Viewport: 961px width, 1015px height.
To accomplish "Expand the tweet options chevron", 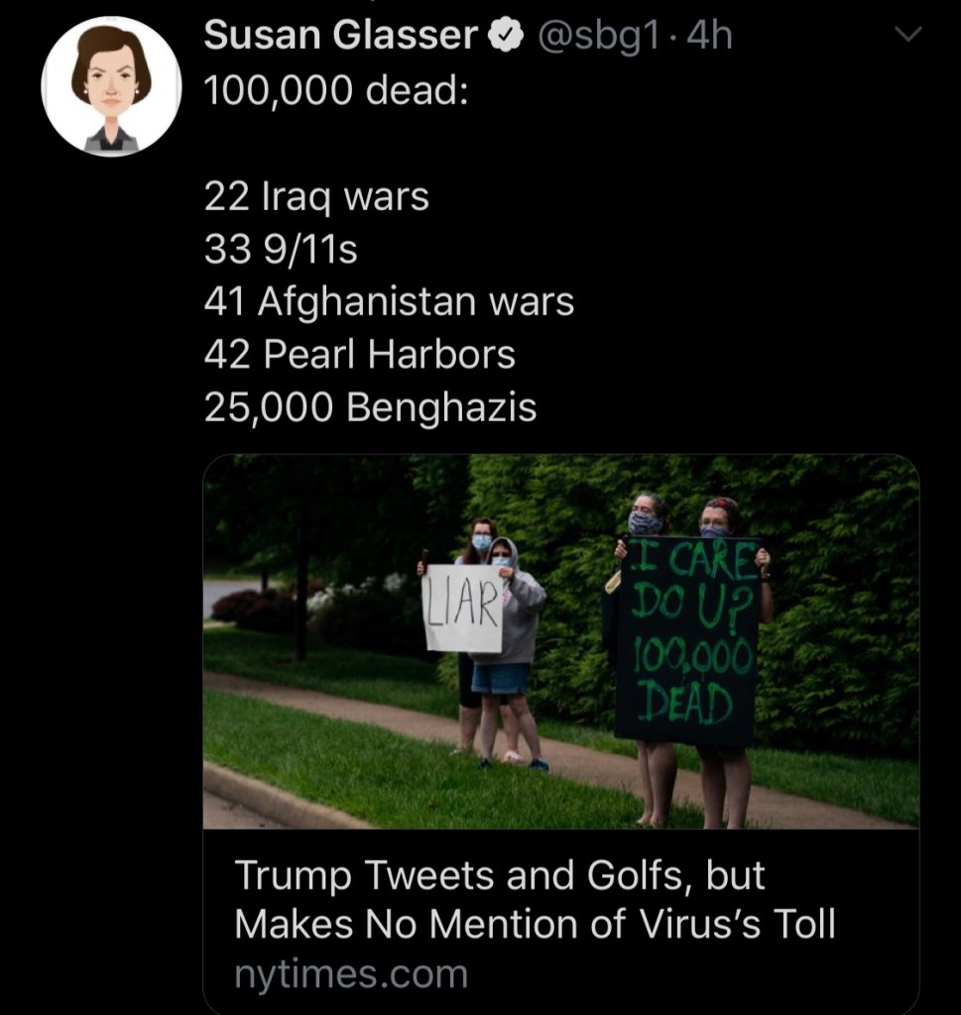I will pyautogui.click(x=907, y=35).
